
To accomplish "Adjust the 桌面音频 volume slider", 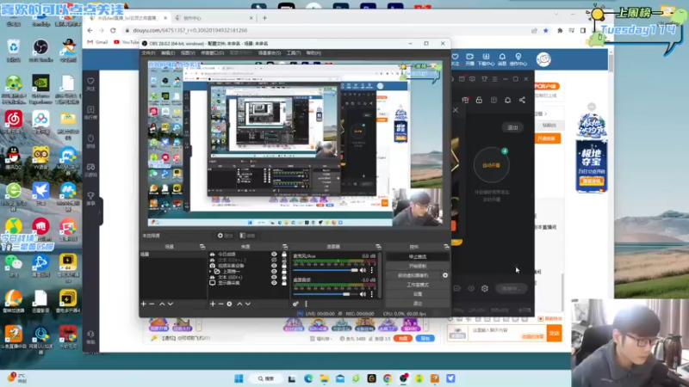I will point(326,294).
